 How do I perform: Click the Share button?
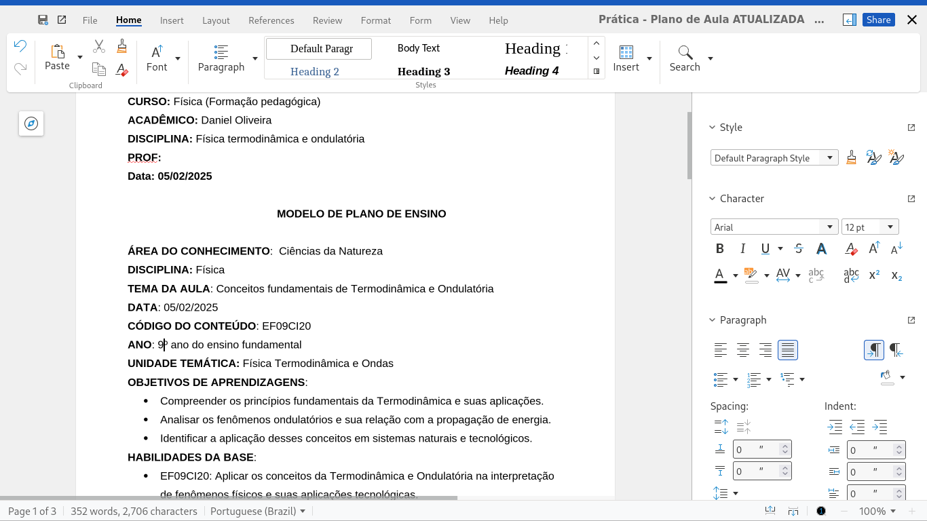[878, 20]
